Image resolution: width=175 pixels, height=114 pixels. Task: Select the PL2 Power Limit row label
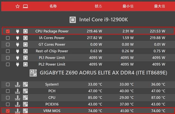pyautogui.click(x=52, y=64)
